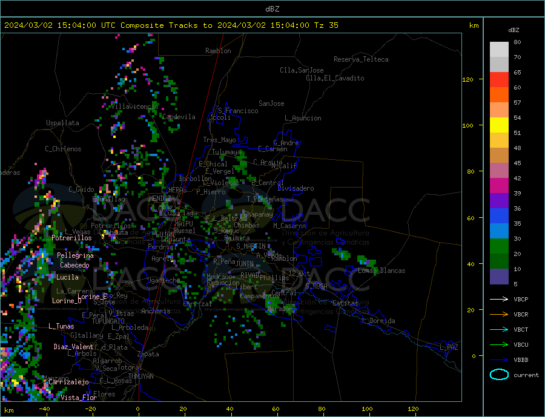The width and height of the screenshot is (545, 417).
Task: Click the Lomas_Blancas label
Action: [381, 271]
